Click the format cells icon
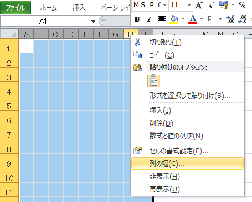This screenshot has width=252, height=202. (138, 151)
